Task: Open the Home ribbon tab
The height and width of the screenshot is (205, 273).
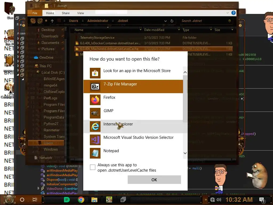Action: click(50, 13)
